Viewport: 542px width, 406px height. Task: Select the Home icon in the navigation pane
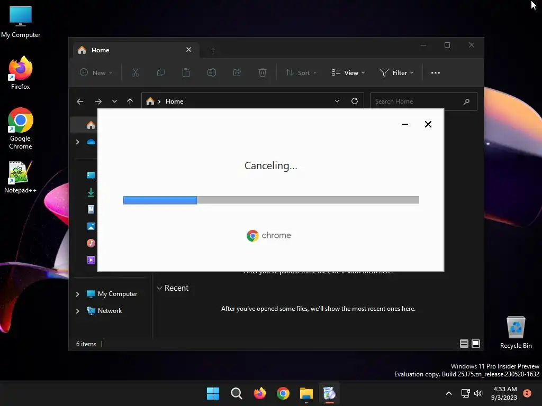91,125
